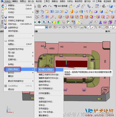This screenshot has width=116, height=118.
Task: Expand the 导入(M) import submenu
Action: pos(19,53)
